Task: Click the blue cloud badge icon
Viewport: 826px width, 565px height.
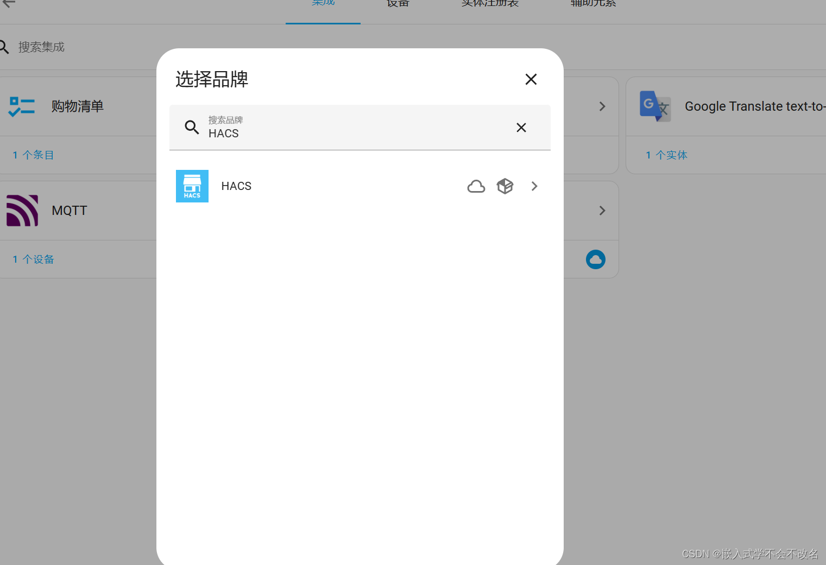Action: pos(596,259)
